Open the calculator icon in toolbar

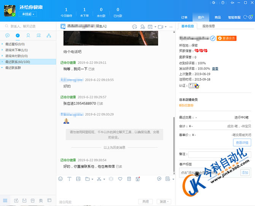[x=129, y=179]
